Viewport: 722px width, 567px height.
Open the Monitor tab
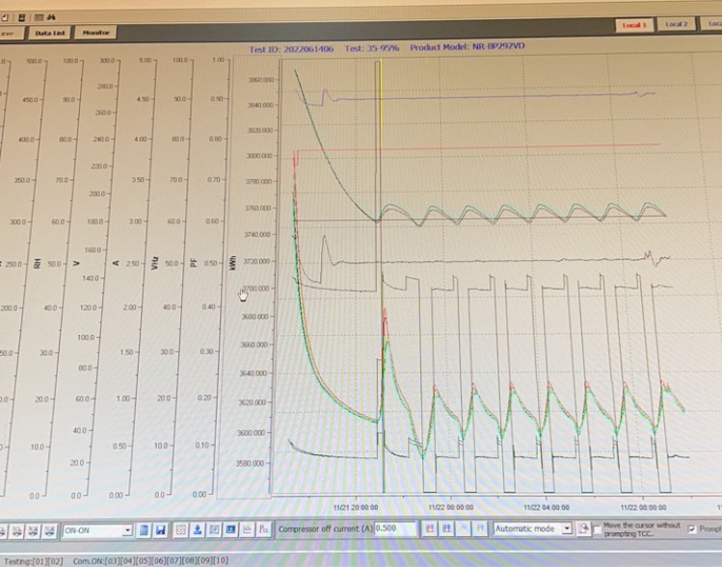(x=95, y=33)
